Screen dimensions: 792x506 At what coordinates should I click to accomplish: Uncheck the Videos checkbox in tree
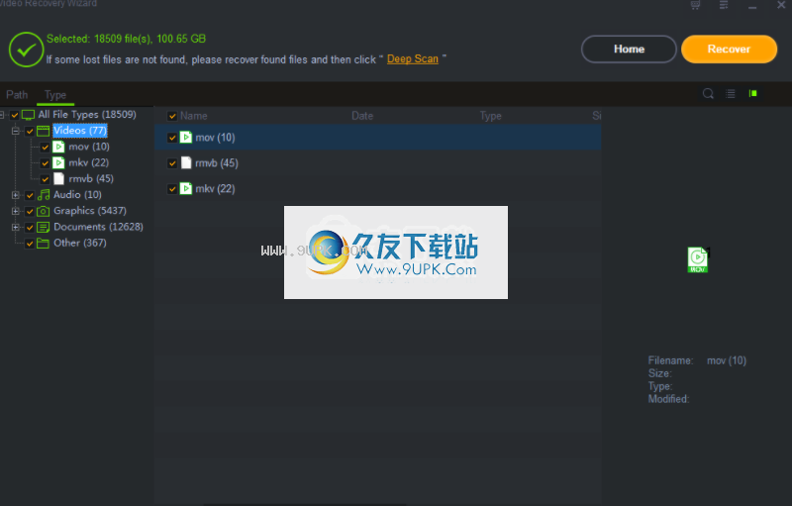(30, 132)
